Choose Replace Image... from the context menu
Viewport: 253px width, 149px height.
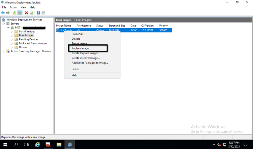point(81,48)
